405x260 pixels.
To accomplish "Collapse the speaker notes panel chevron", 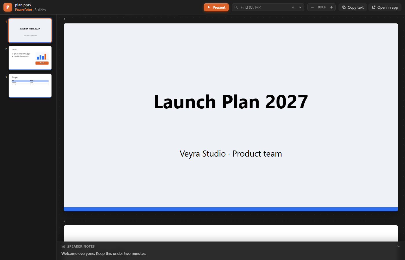I will point(398,246).
